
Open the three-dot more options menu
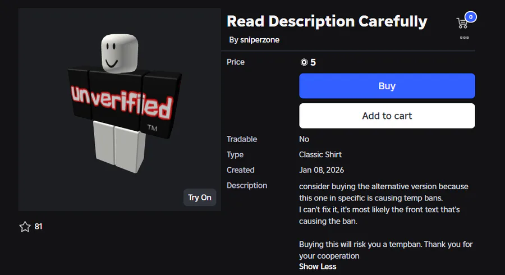point(464,38)
